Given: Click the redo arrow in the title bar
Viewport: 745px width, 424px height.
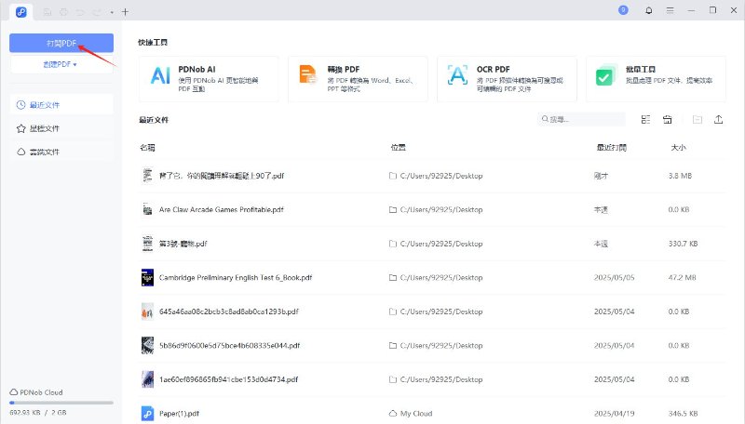Looking at the screenshot, I should tap(97, 12).
